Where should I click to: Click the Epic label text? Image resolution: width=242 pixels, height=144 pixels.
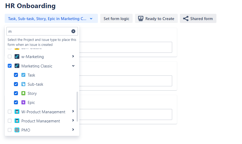31,103
